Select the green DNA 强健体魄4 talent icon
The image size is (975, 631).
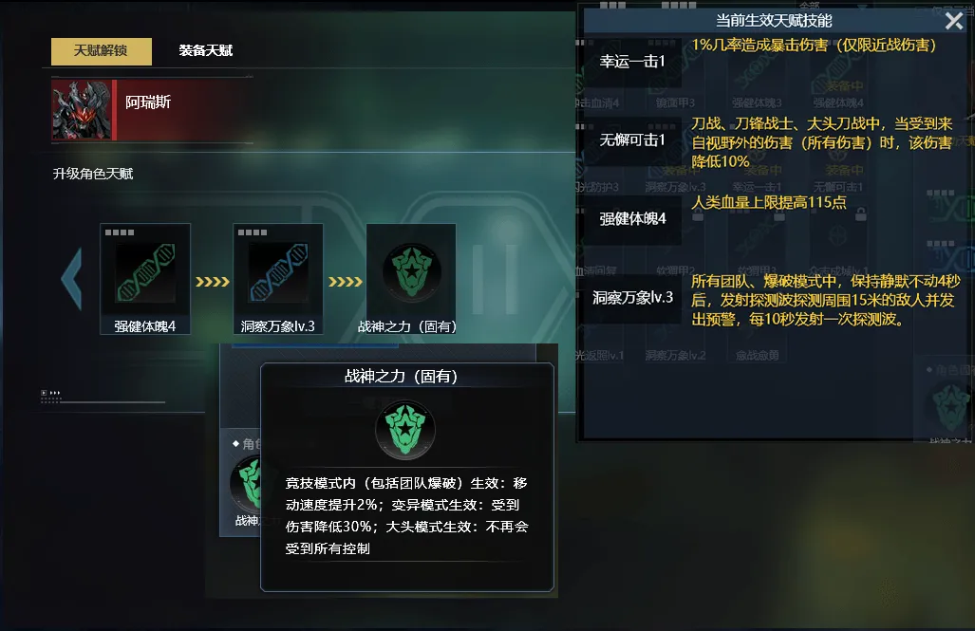click(145, 272)
